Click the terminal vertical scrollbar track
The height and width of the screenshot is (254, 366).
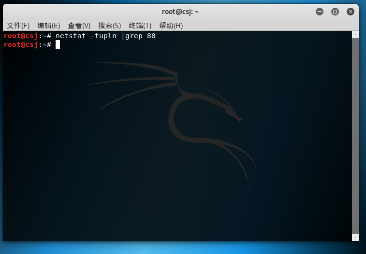coord(355,136)
